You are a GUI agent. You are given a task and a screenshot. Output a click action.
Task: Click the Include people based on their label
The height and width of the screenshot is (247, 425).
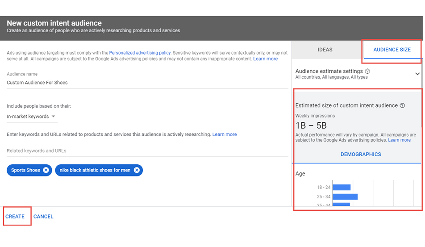click(x=39, y=106)
